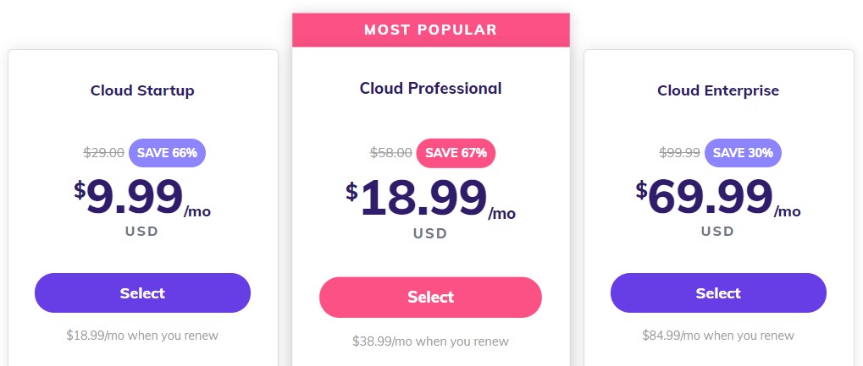Click USD label under Cloud Professional price
Image resolution: width=863 pixels, height=366 pixels.
pyautogui.click(x=430, y=233)
